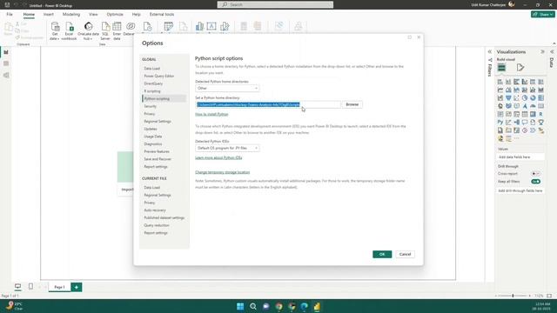
Task: Open the Share dropdown button
Action: coord(543,14)
